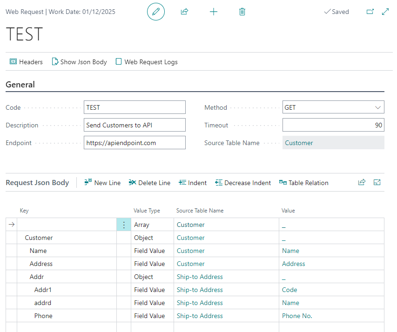Click the trash delete icon
The height and width of the screenshot is (332, 397).
point(242,12)
